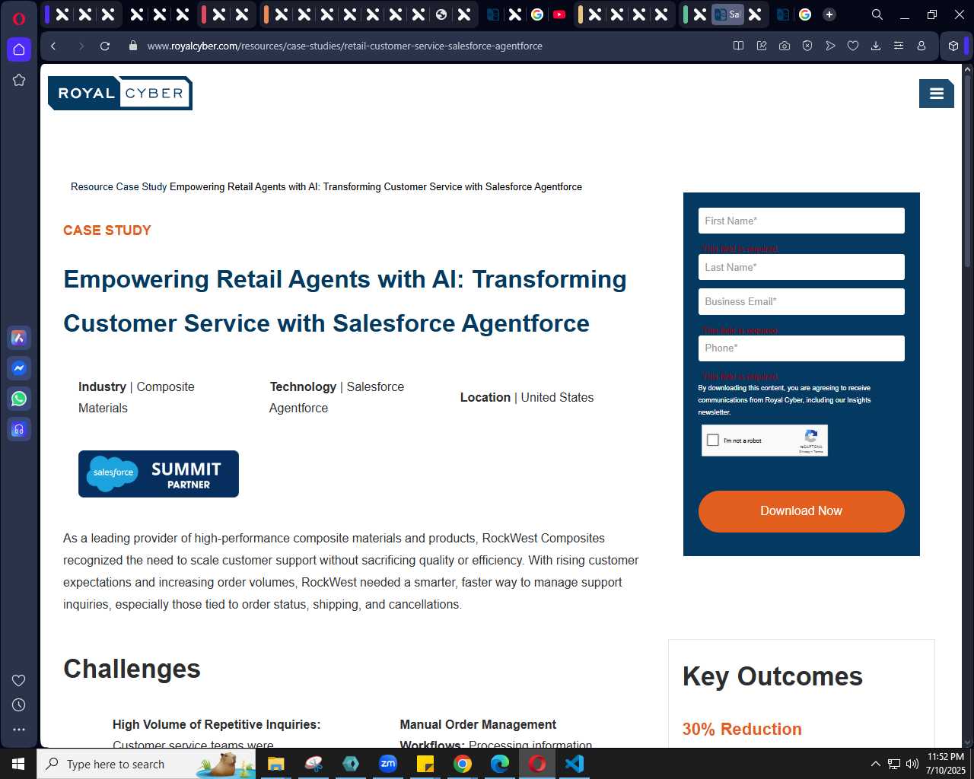Reload the current page
The image size is (974, 779).
pos(105,46)
